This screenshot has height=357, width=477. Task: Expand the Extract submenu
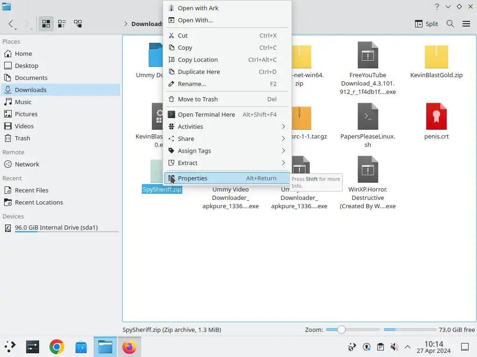point(227,163)
